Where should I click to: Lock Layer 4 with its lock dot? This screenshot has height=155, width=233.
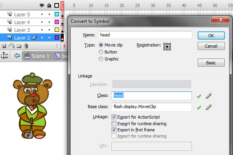pyautogui.click(x=49, y=22)
